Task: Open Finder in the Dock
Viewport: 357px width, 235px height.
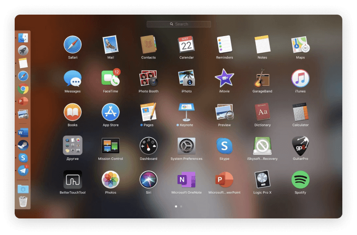Action: (23, 38)
